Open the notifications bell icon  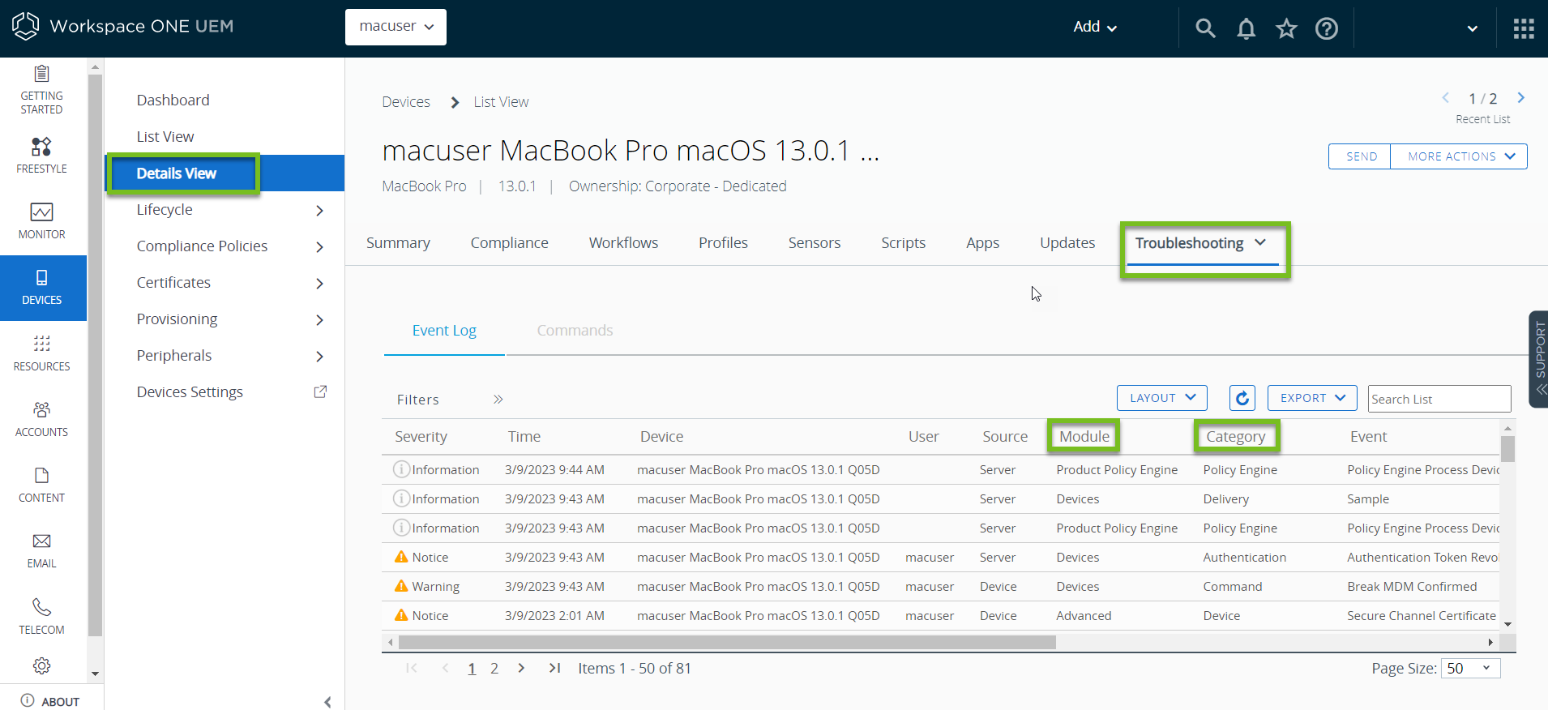(x=1246, y=28)
